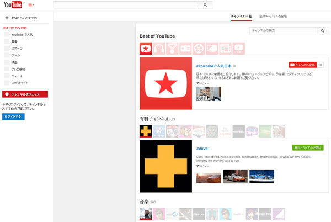Screen dimensions: 331x222
Task: Open the guide menu dropdown beside the logo
Action: [x=31, y=5]
